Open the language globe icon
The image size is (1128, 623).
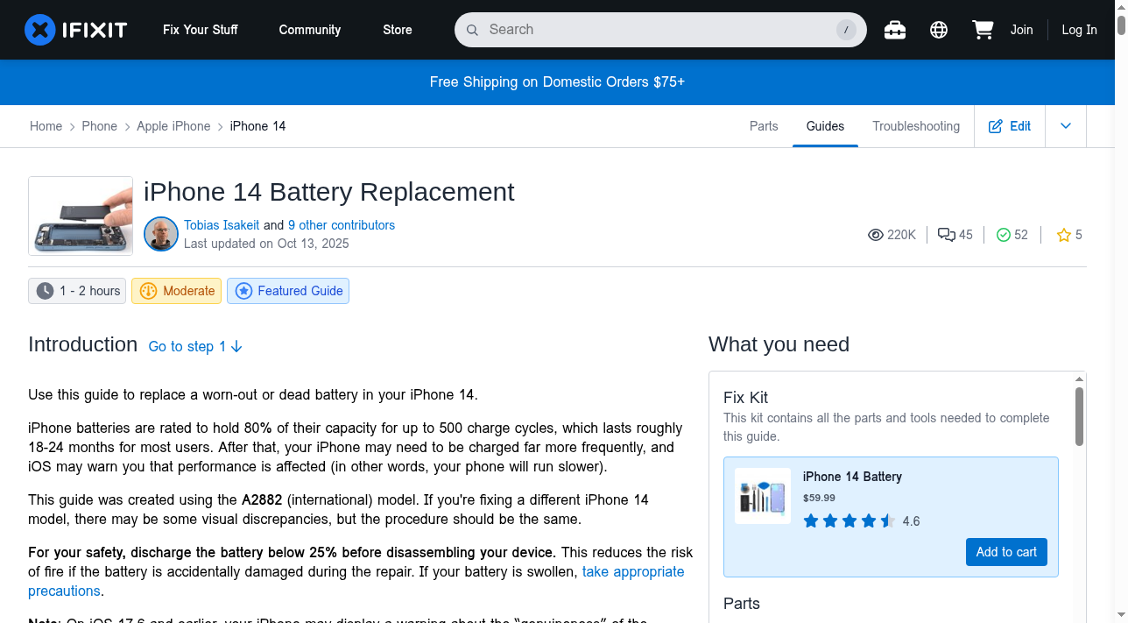click(939, 30)
